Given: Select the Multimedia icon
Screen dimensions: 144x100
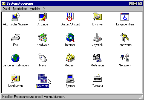Looking at the screenshot, I should [97, 58].
